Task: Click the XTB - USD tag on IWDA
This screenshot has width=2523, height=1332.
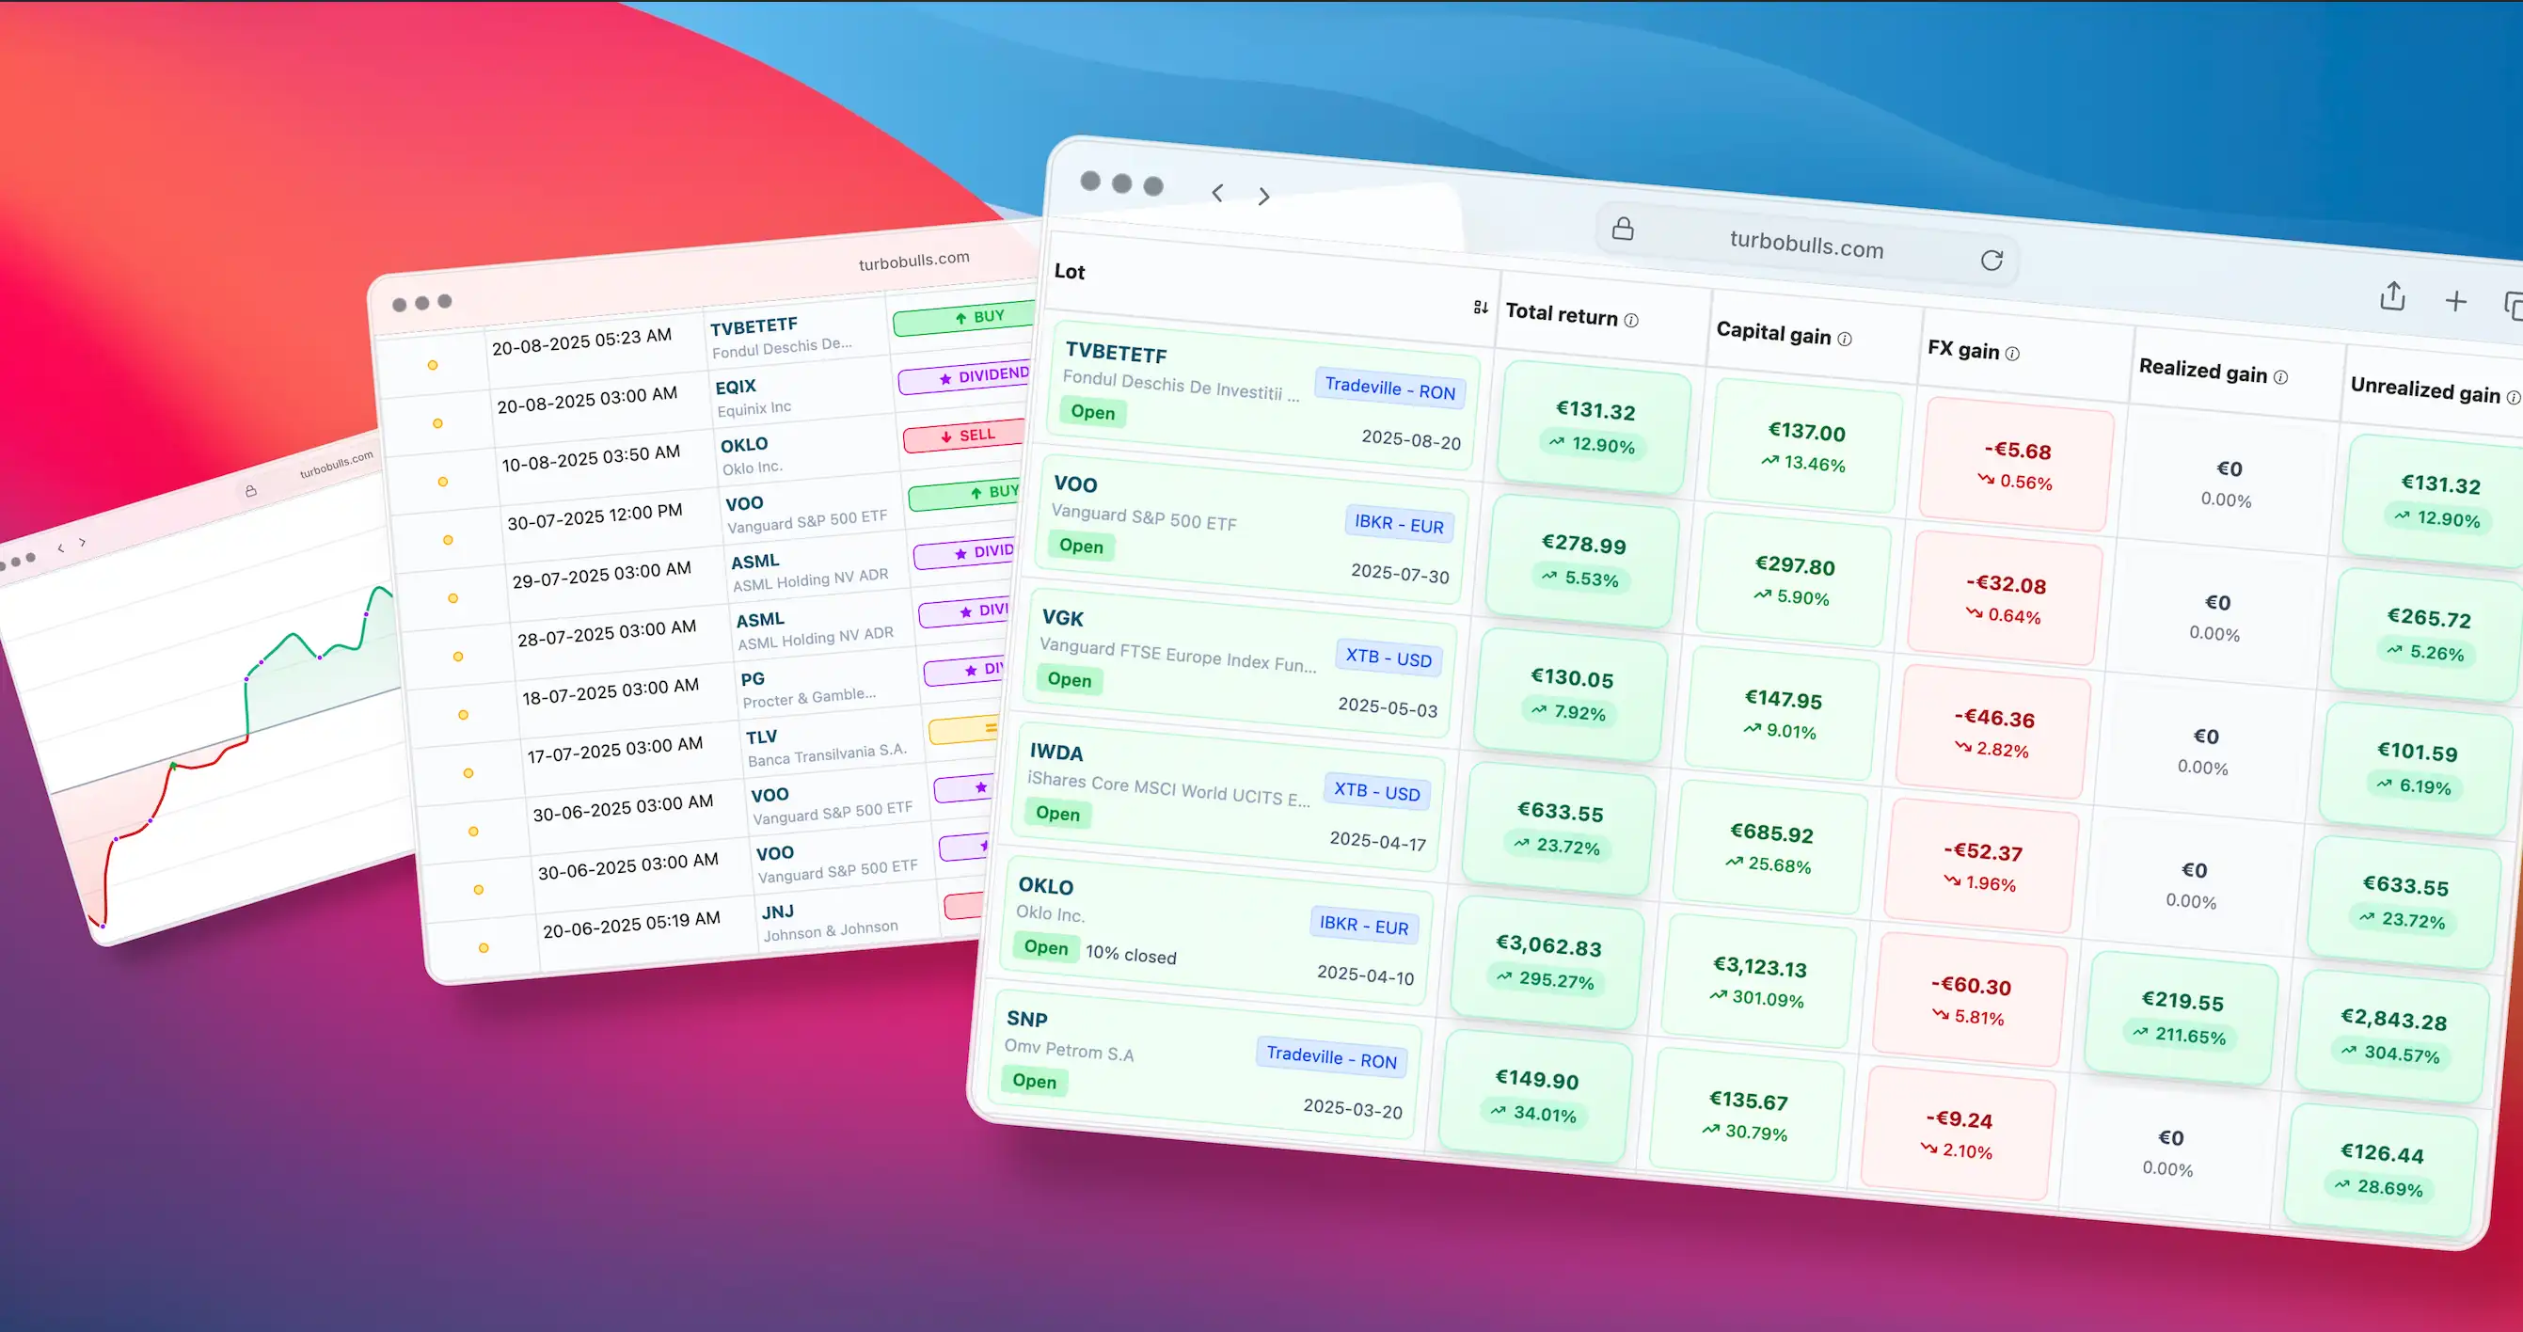Action: pos(1376,791)
